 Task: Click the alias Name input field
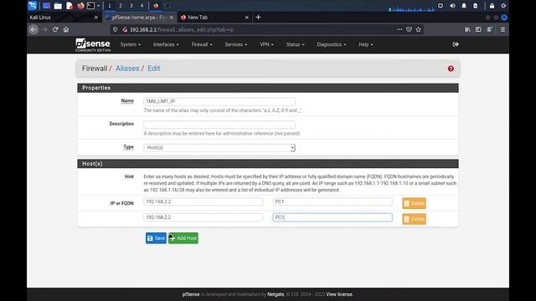click(x=219, y=101)
